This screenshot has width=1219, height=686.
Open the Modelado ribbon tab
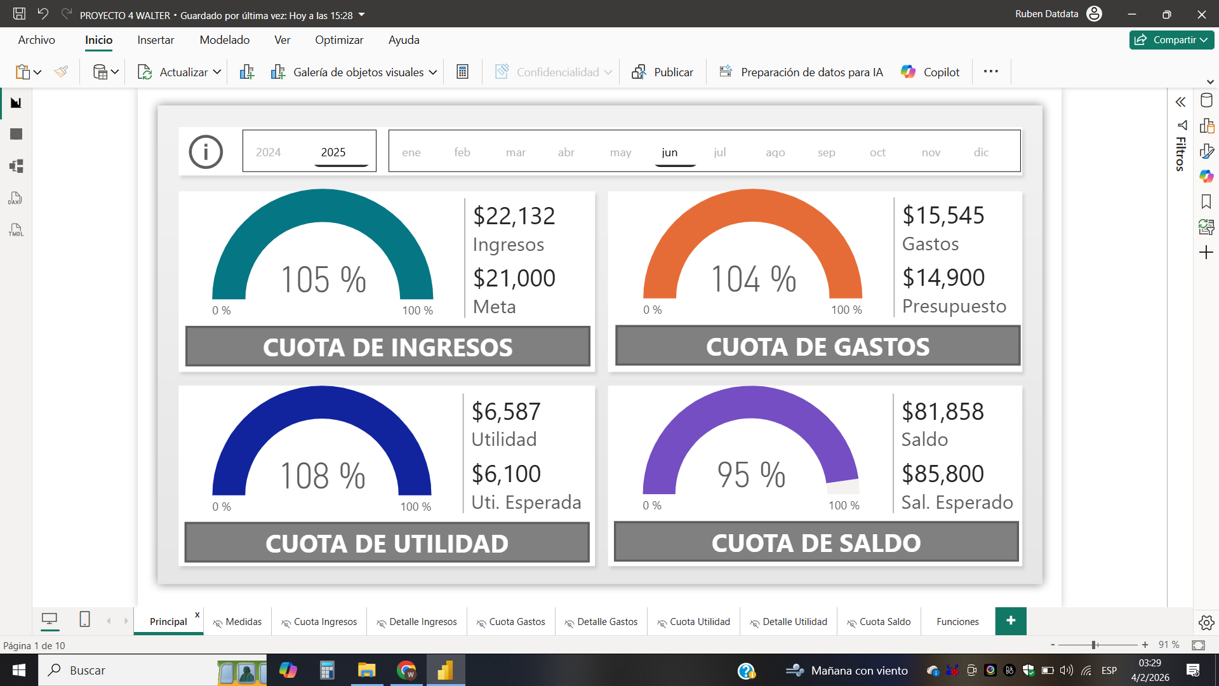[x=224, y=40]
